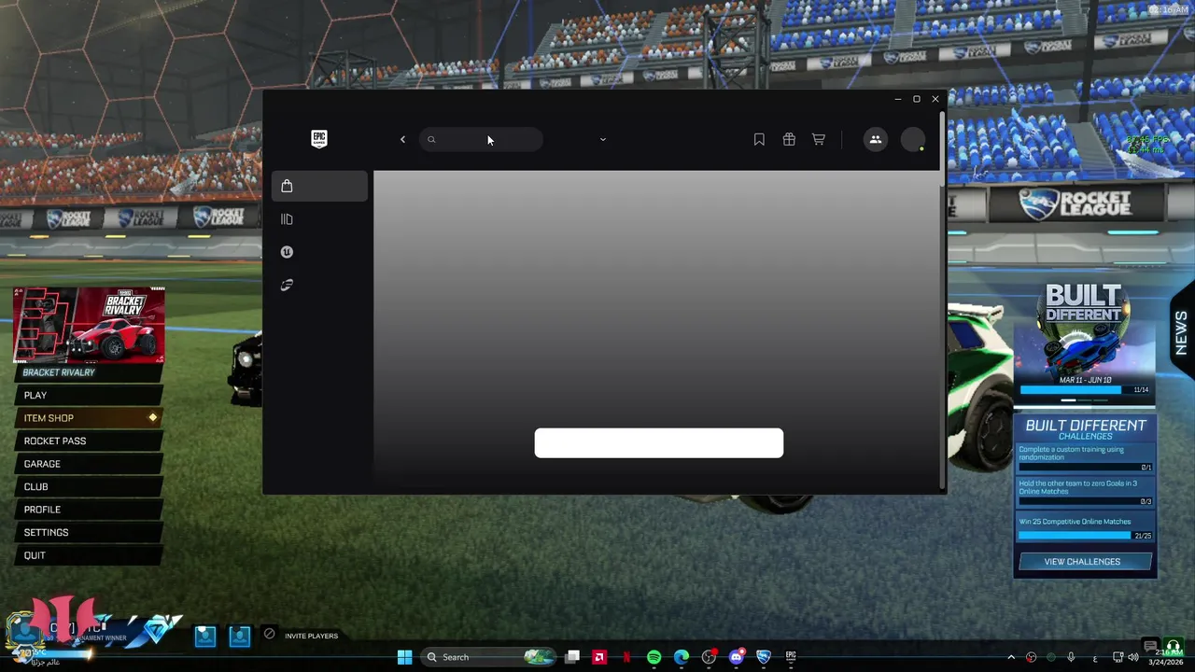Click the white placeholder button in launcher content
This screenshot has height=672, width=1195.
[659, 443]
